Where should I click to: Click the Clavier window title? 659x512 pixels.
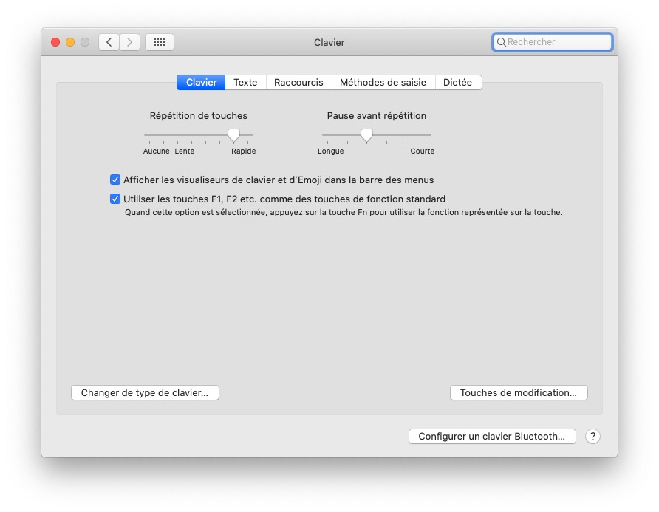coord(329,42)
